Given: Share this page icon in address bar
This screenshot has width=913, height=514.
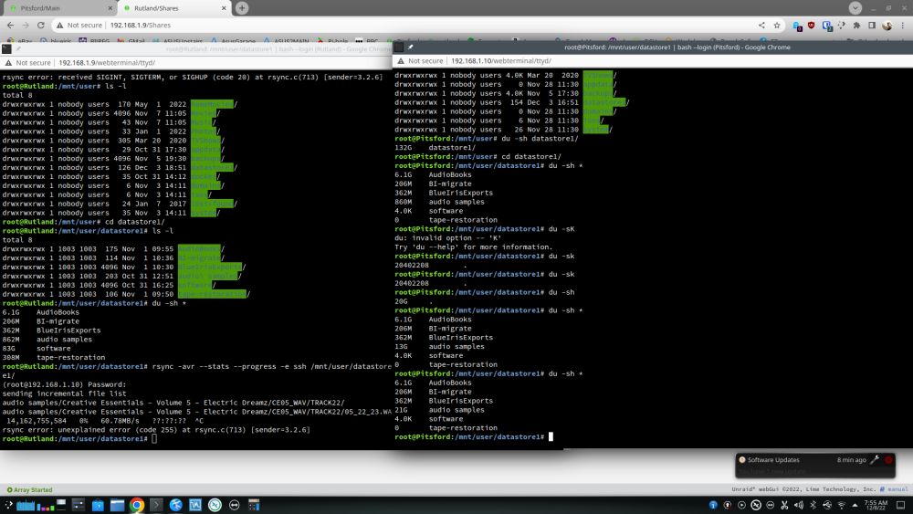Looking at the screenshot, I should click(x=761, y=25).
